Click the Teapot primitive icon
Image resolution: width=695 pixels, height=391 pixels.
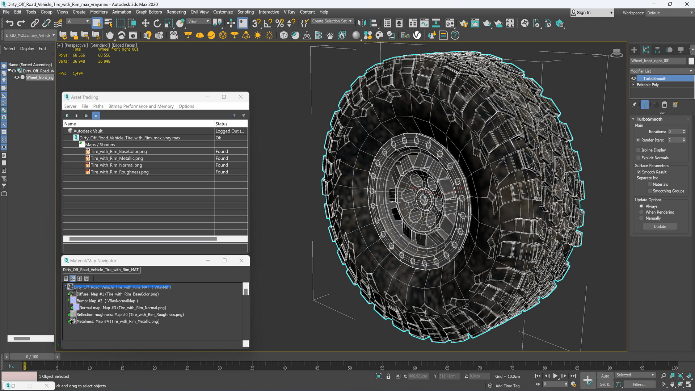tap(110, 35)
